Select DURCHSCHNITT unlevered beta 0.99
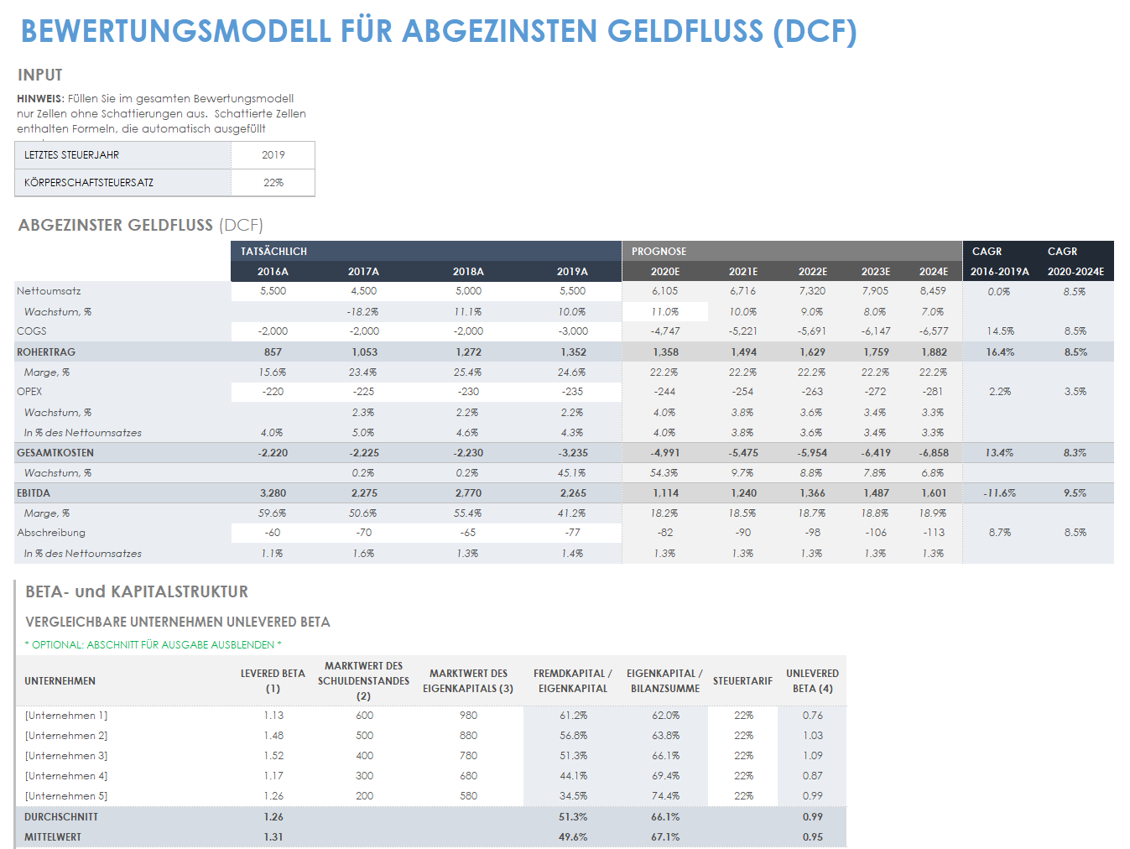Screen dimensions: 1130x849 tap(812, 817)
